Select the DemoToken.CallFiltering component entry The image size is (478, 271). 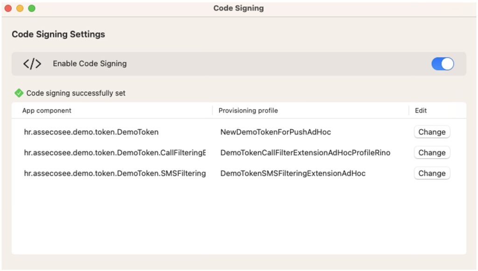coord(115,153)
